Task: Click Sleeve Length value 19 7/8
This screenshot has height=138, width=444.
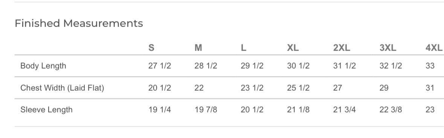Action: (x=206, y=109)
